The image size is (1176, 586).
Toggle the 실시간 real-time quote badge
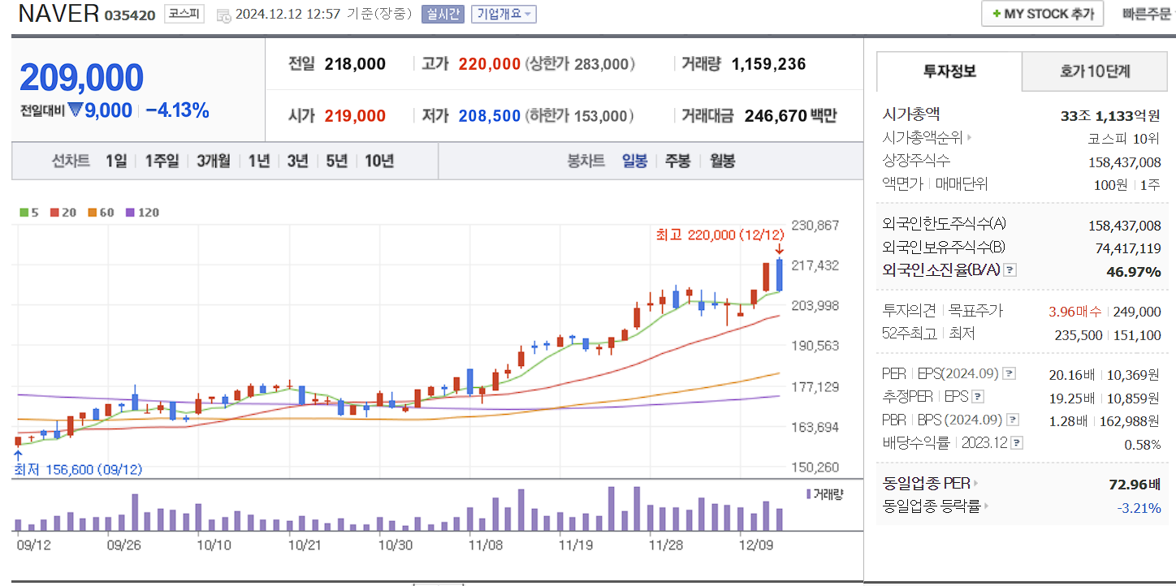point(441,14)
